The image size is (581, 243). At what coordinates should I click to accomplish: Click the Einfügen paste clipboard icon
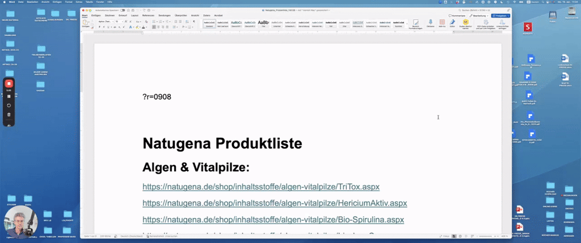coord(85,22)
